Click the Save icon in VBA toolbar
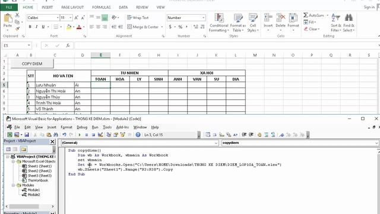Viewport: 380px width, 214px height. pyautogui.click(x=27, y=135)
